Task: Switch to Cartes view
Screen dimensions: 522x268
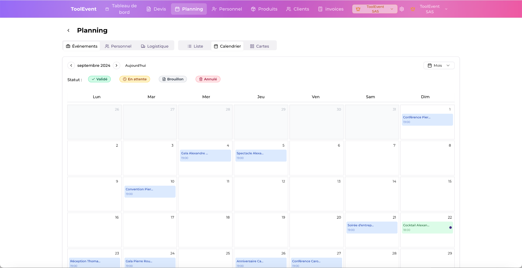Action: point(260,46)
